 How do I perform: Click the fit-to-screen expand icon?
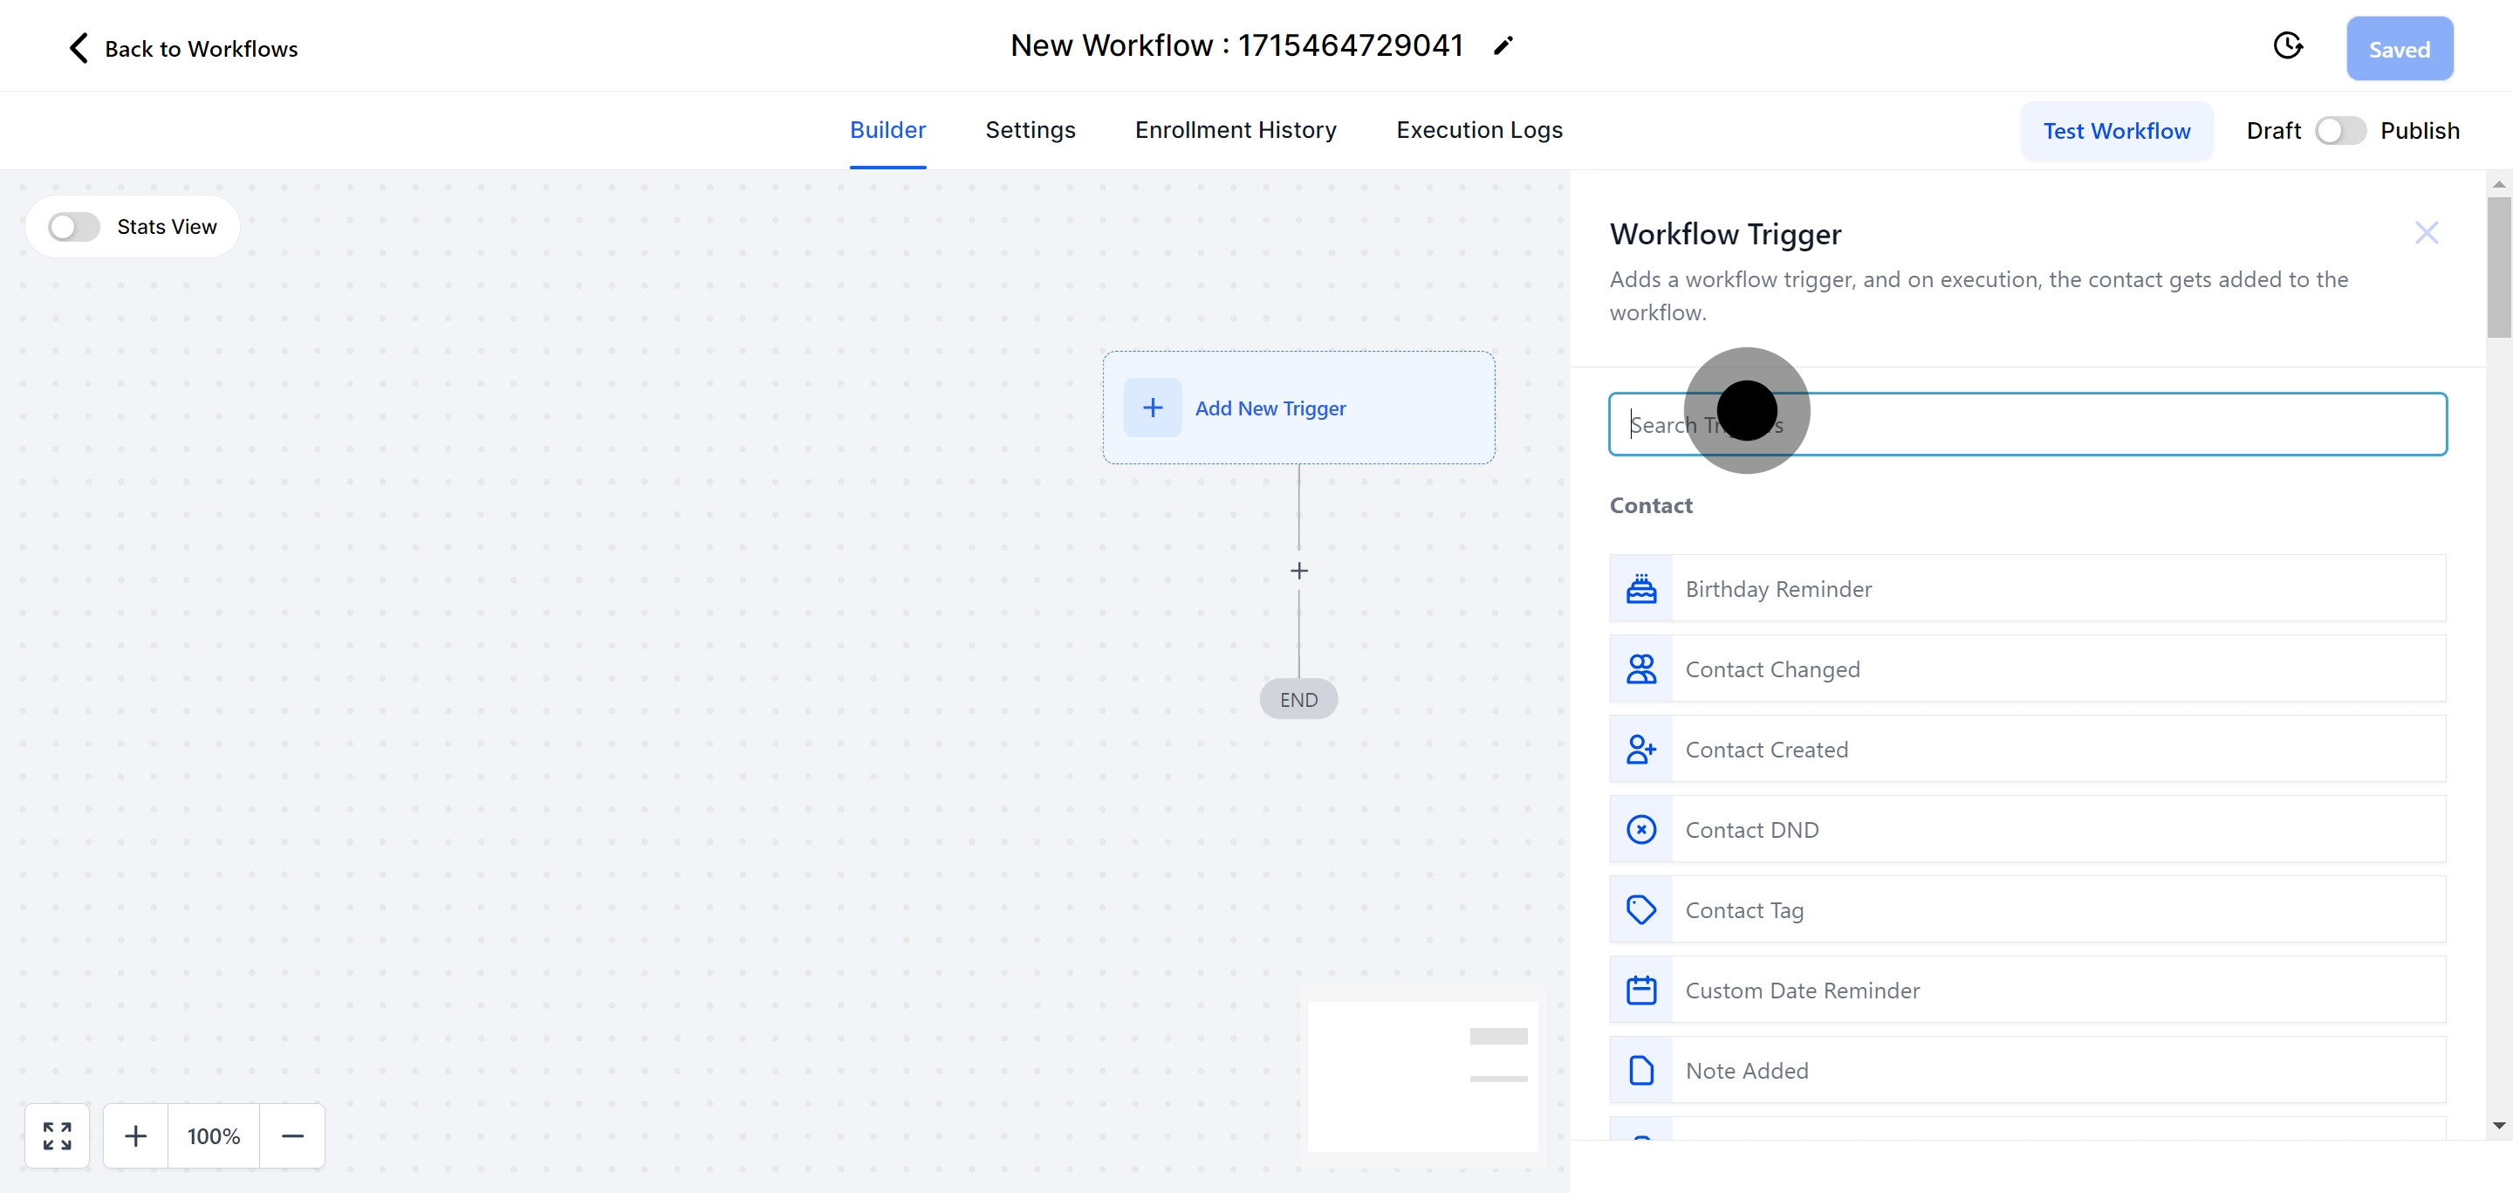pyautogui.click(x=58, y=1135)
